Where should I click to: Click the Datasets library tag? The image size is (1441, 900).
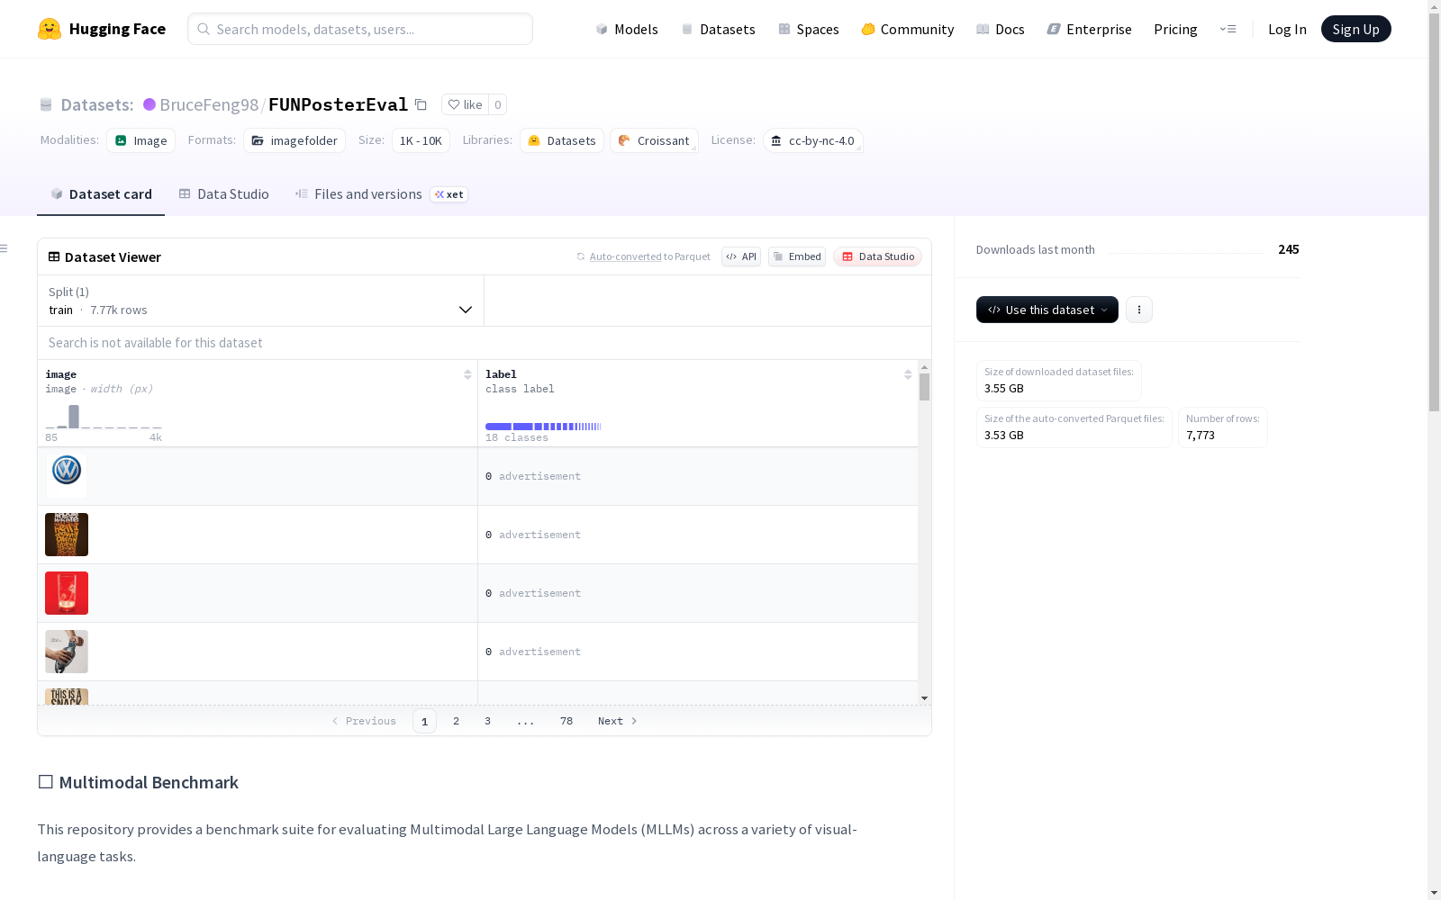(562, 140)
